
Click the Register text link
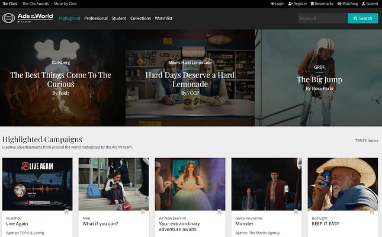300,4
